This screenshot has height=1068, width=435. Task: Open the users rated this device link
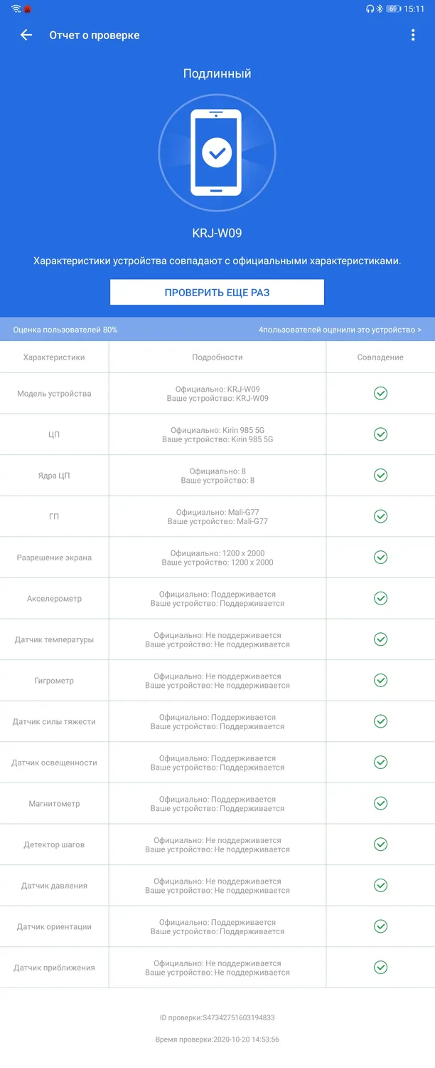pos(340,330)
